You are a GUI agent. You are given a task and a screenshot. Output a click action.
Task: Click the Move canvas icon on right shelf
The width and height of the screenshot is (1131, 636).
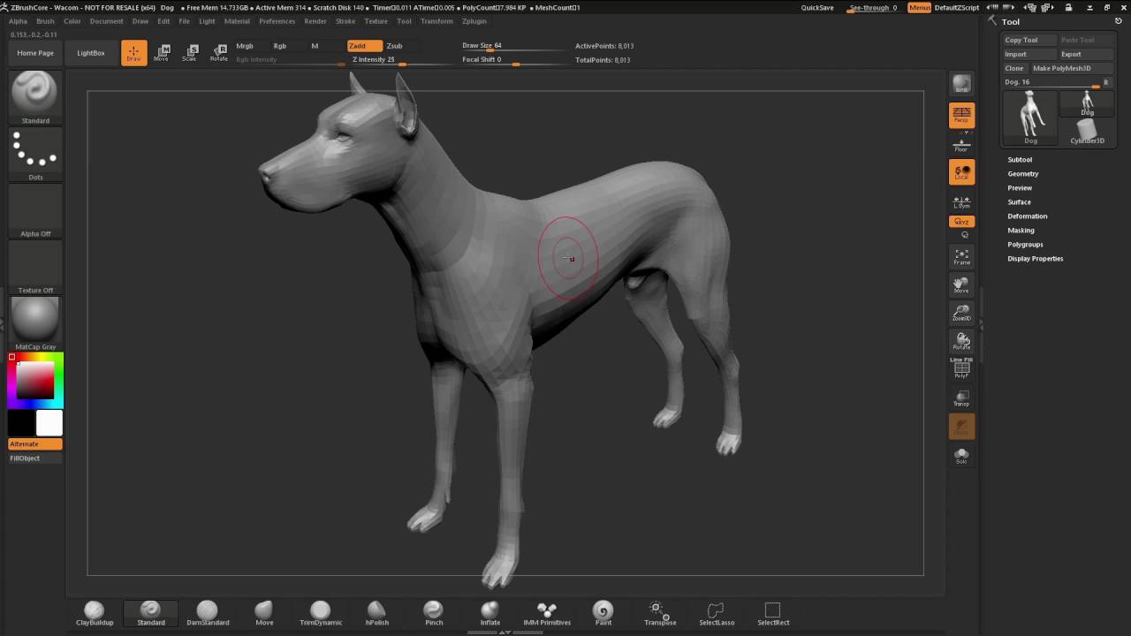[x=961, y=285]
